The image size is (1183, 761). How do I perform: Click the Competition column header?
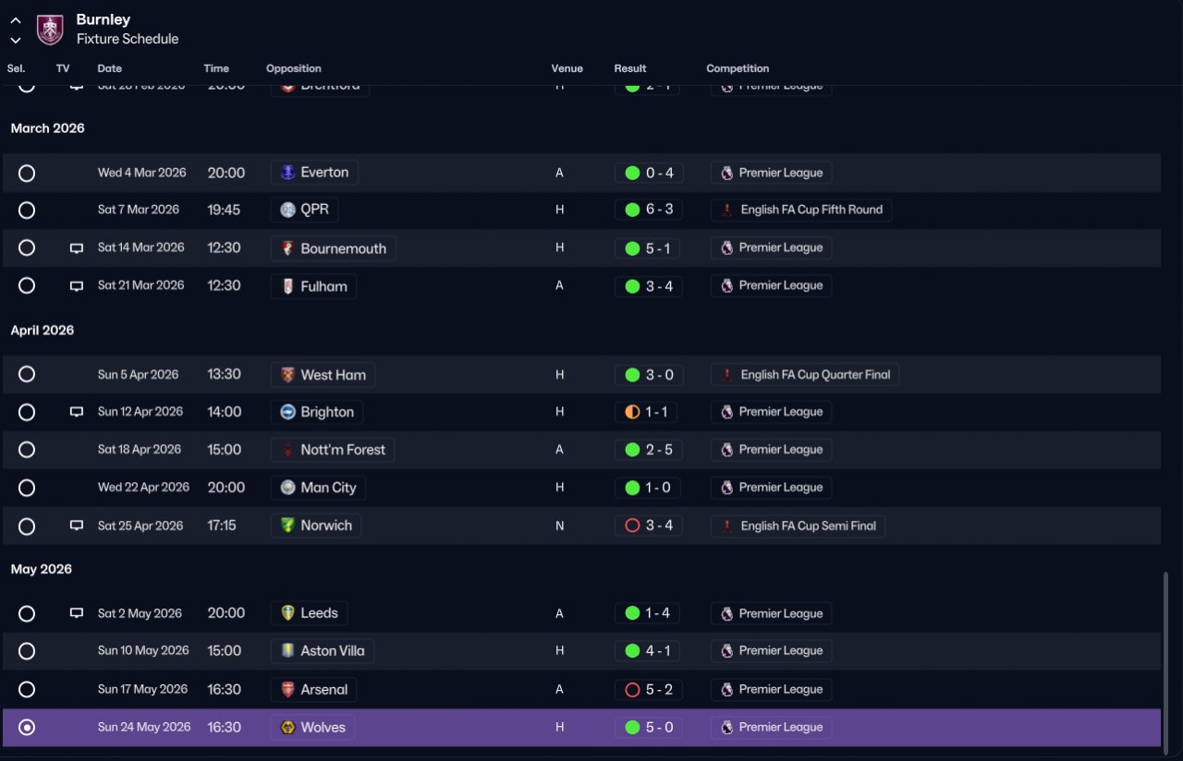pos(738,68)
